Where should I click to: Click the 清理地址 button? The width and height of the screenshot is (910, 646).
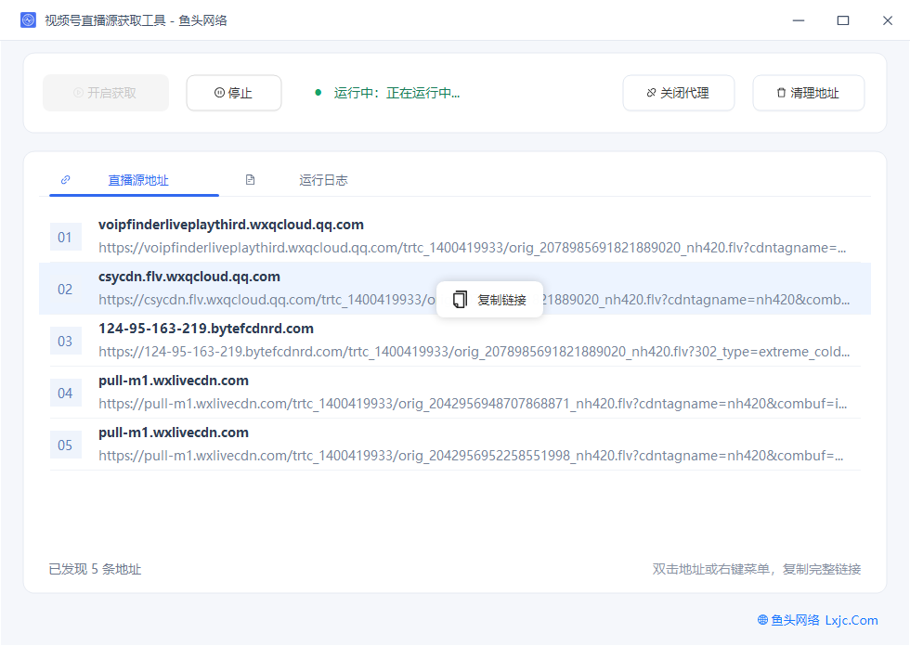point(809,93)
